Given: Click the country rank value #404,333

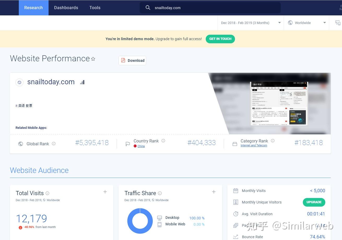Looking at the screenshot, I should pos(202,143).
